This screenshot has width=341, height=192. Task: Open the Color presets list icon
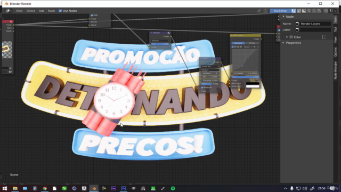324,37
